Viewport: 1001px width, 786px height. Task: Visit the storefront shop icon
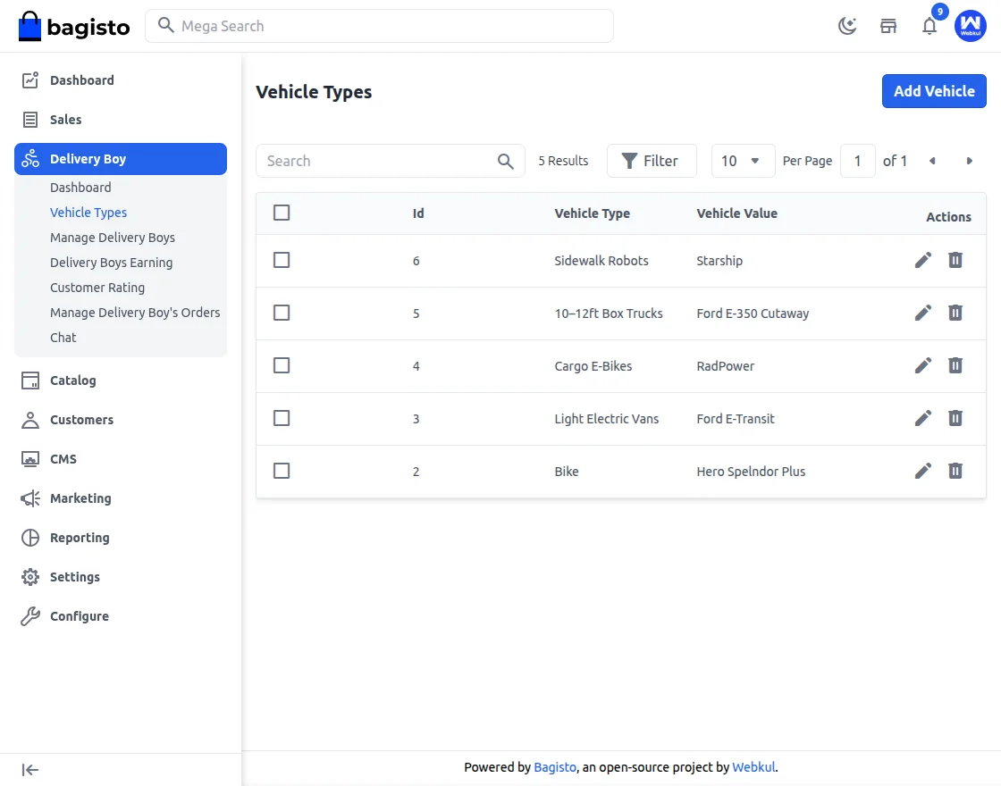coord(888,26)
